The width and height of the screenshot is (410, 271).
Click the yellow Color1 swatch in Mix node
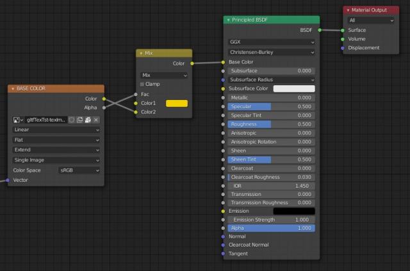click(x=177, y=103)
